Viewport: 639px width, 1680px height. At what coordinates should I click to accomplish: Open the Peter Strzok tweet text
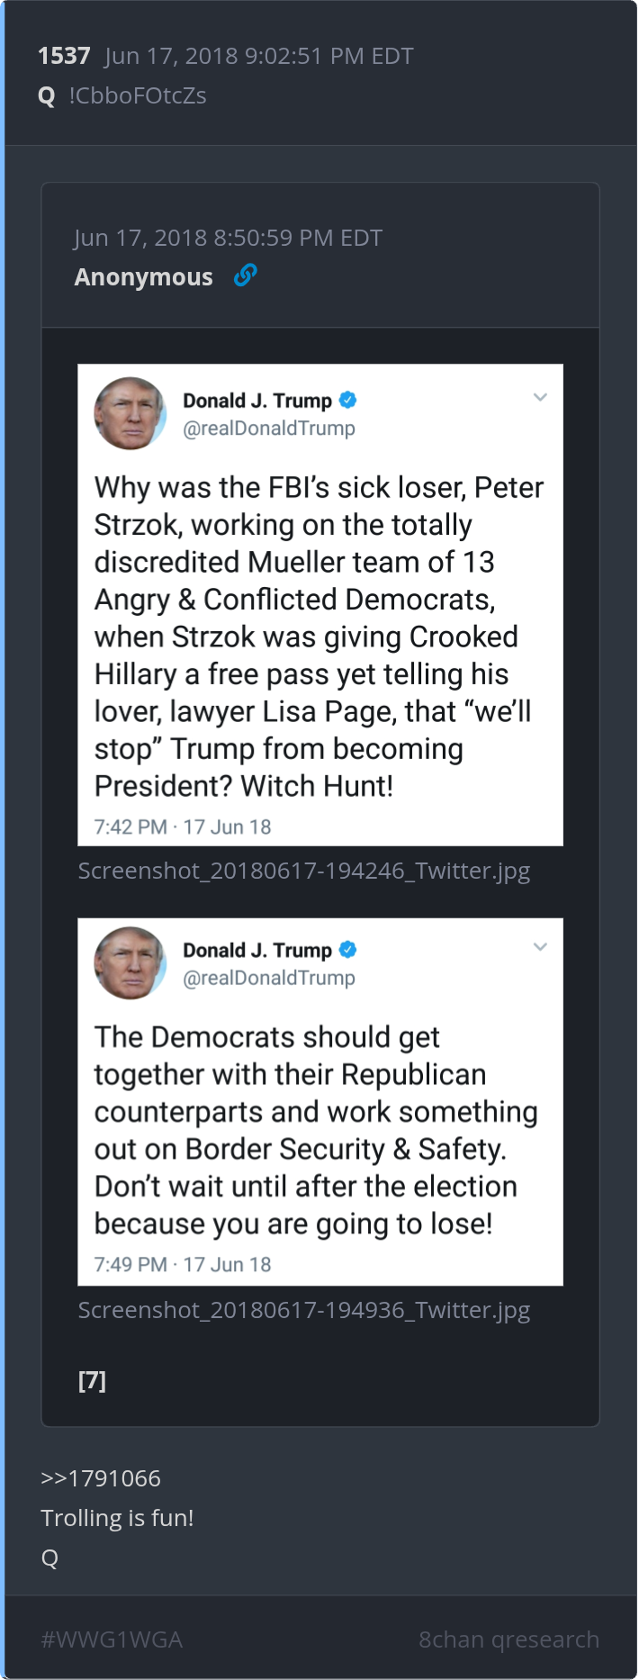pyautogui.click(x=319, y=636)
